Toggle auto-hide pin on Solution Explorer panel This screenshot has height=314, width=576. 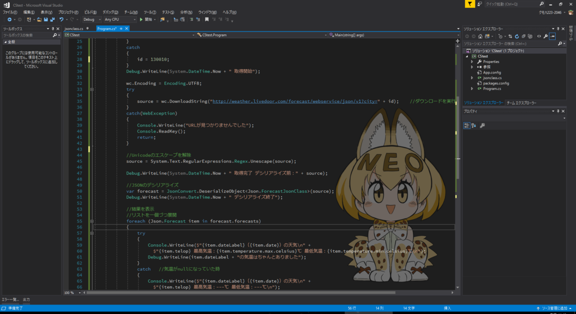pos(558,29)
